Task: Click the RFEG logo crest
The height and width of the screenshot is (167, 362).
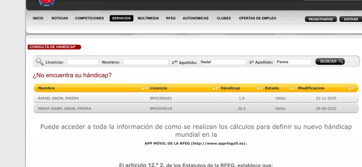Action: [x=47, y=3]
